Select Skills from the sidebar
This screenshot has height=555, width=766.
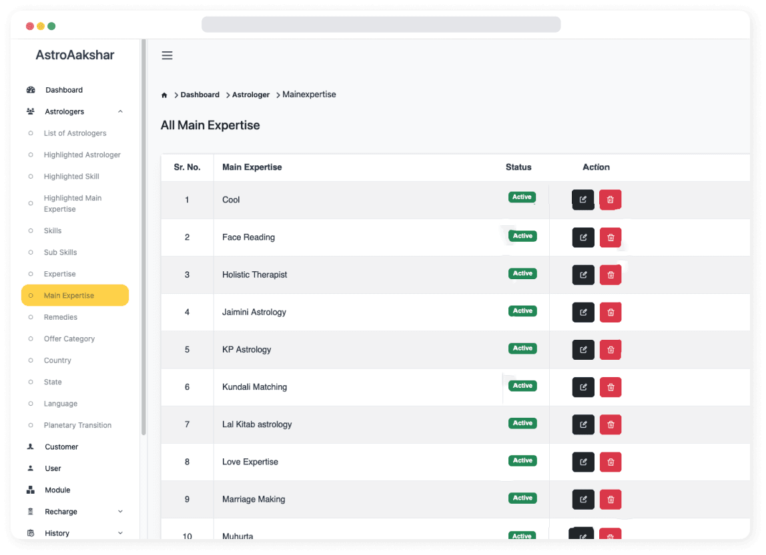(53, 231)
